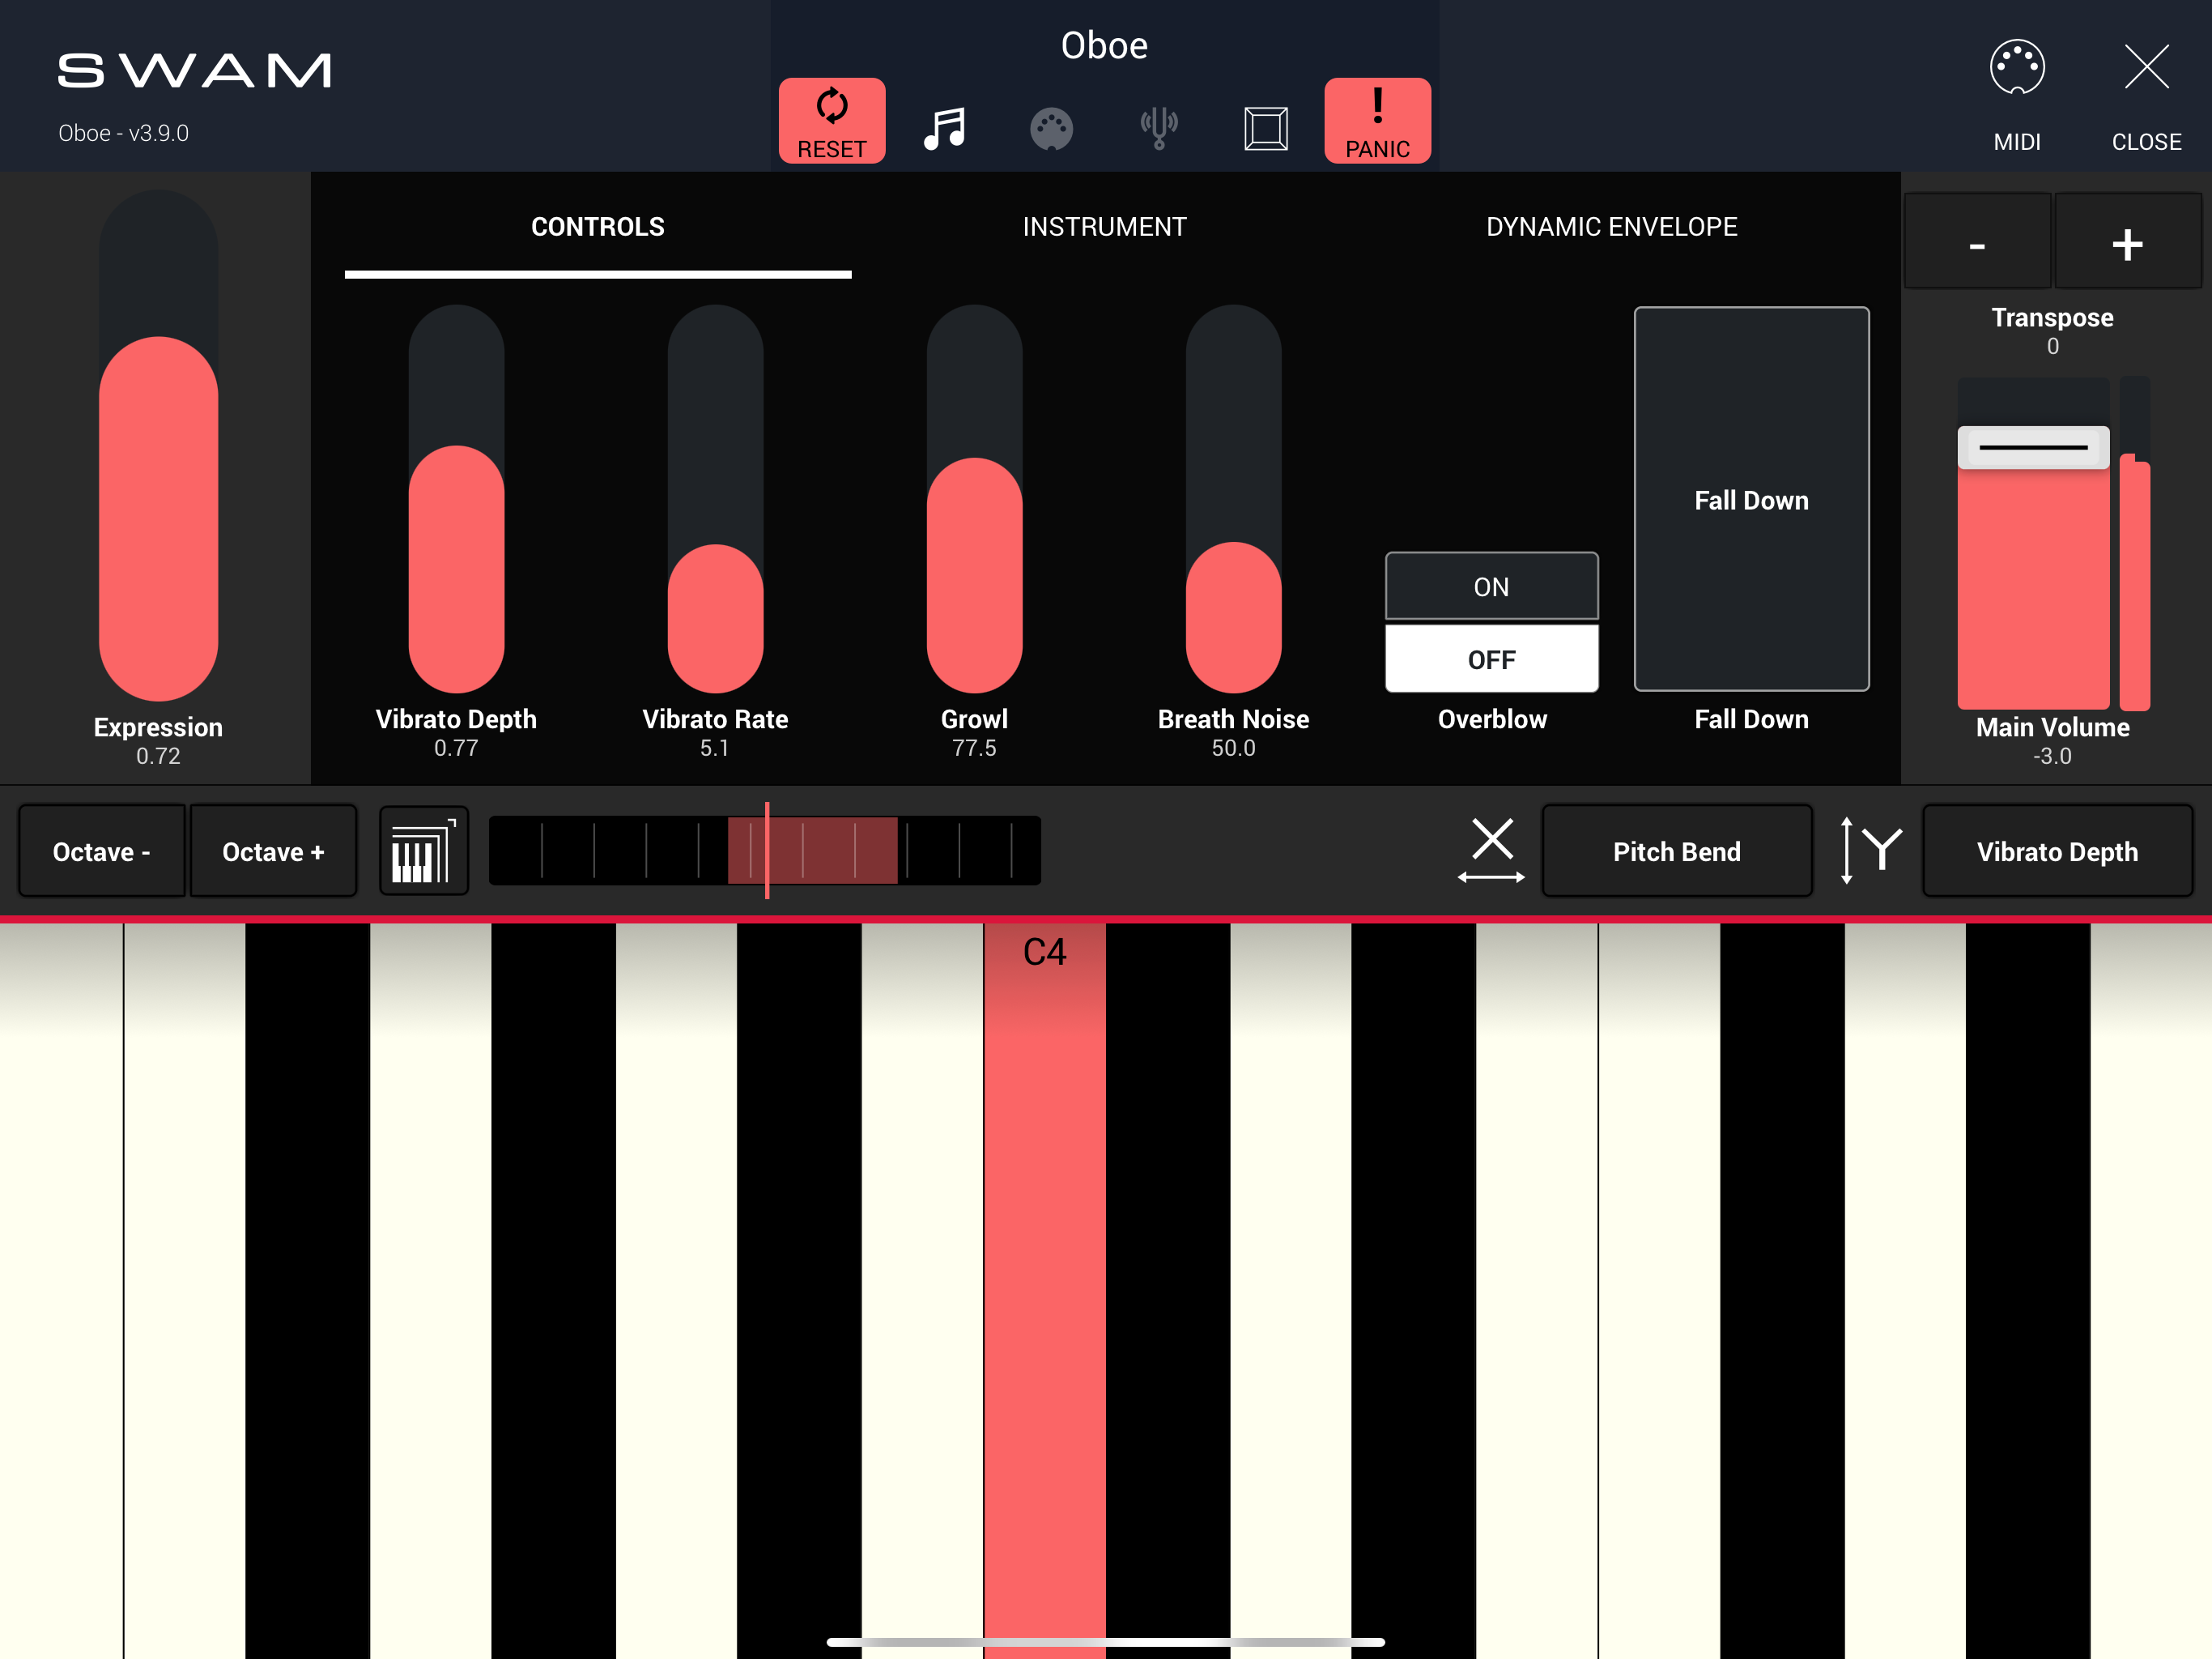2212x1659 pixels.
Task: Close the SWAM Oboe app
Action: 2146,96
